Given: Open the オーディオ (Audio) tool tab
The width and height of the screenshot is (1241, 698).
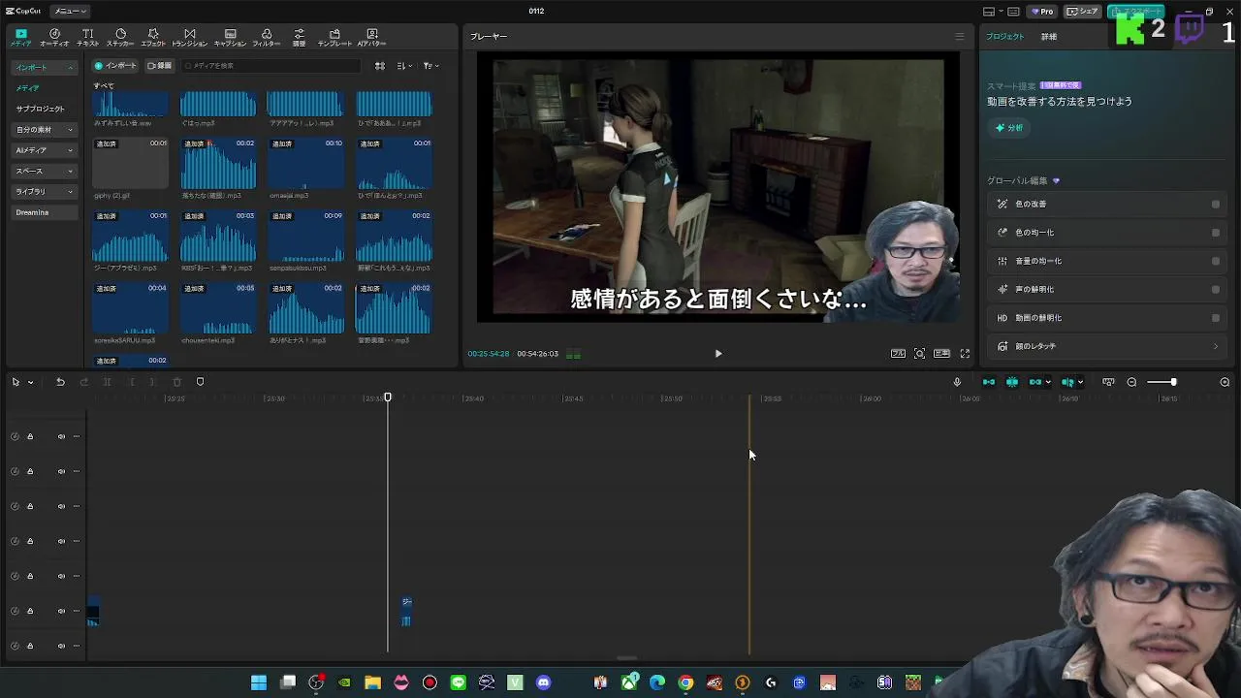Looking at the screenshot, I should coord(54,38).
